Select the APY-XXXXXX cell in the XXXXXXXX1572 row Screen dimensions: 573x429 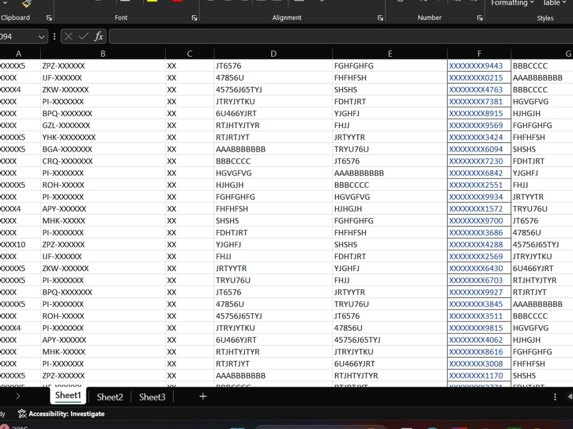103,209
